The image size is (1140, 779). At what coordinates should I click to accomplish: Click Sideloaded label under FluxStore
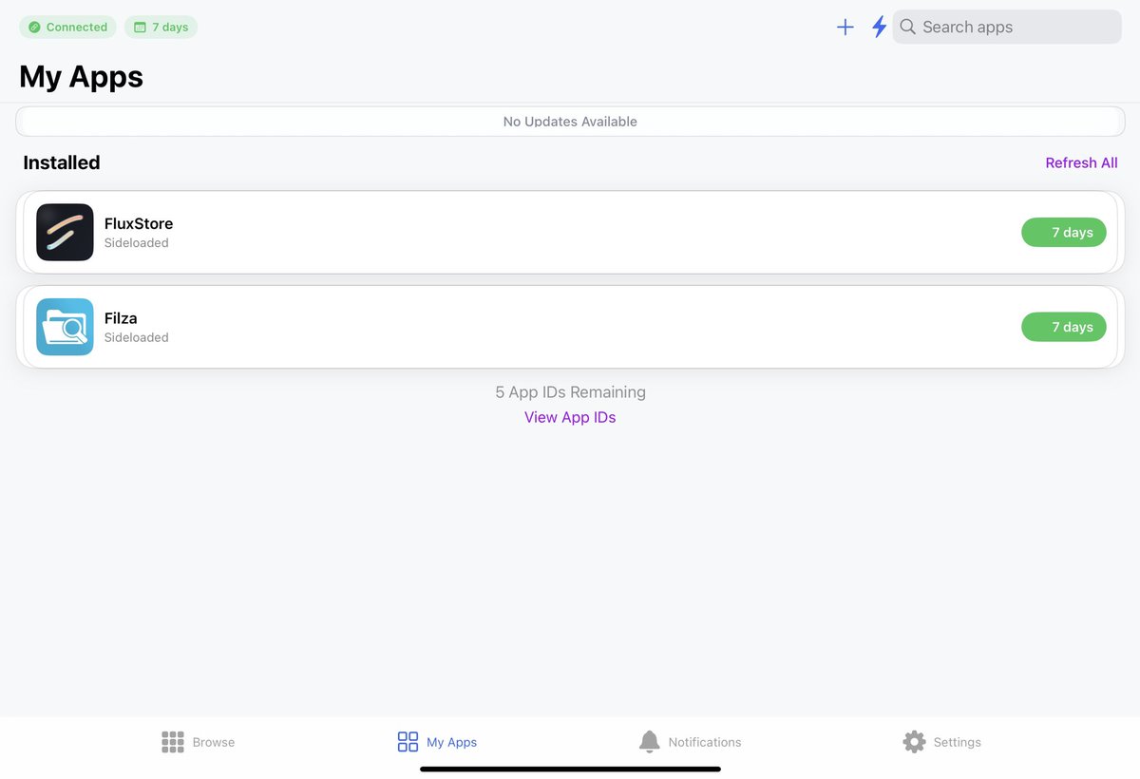(137, 243)
